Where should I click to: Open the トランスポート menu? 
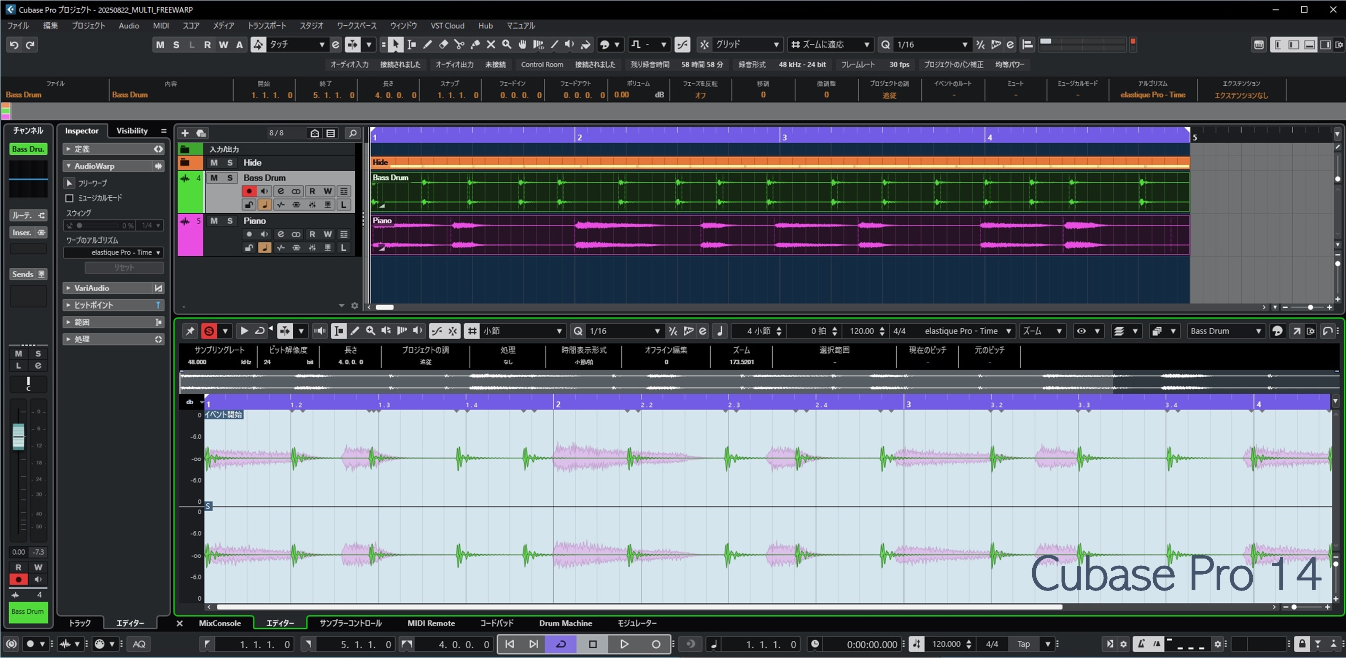tap(267, 26)
